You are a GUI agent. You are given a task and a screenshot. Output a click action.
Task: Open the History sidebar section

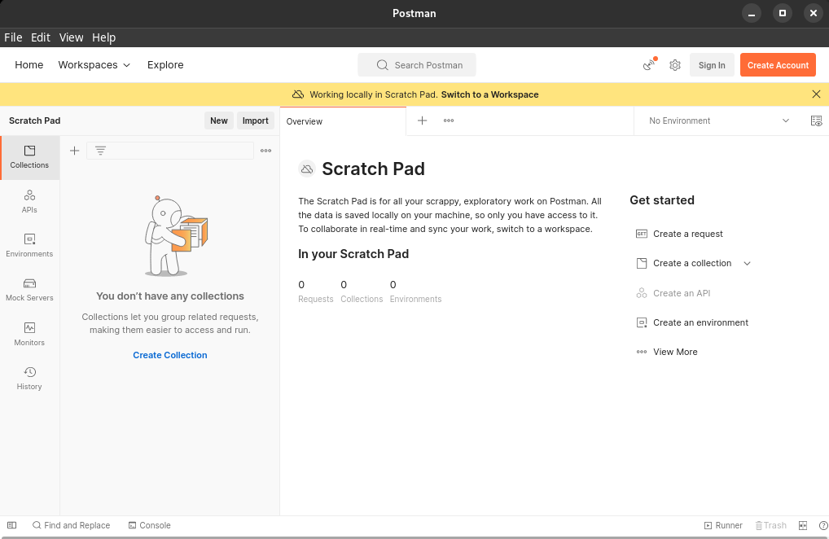pyautogui.click(x=29, y=379)
